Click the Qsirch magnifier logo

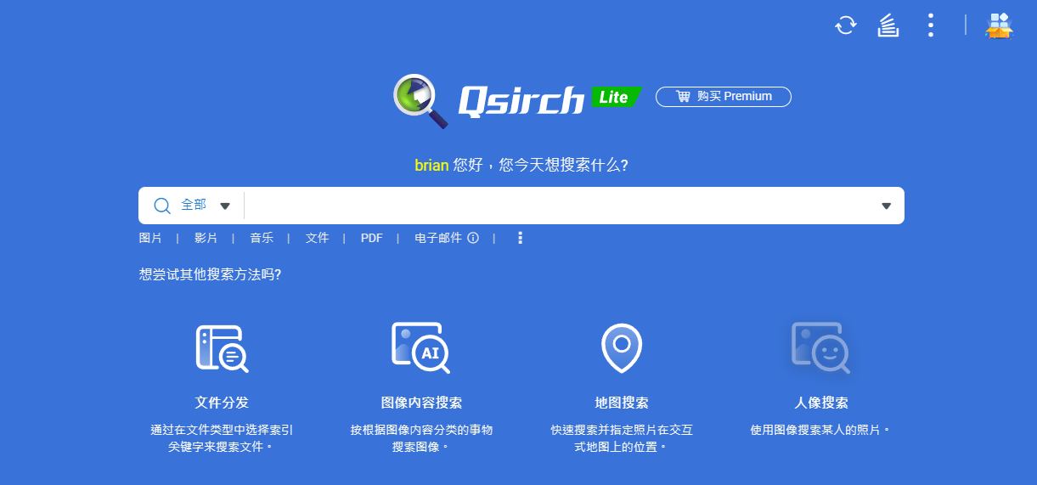(420, 101)
